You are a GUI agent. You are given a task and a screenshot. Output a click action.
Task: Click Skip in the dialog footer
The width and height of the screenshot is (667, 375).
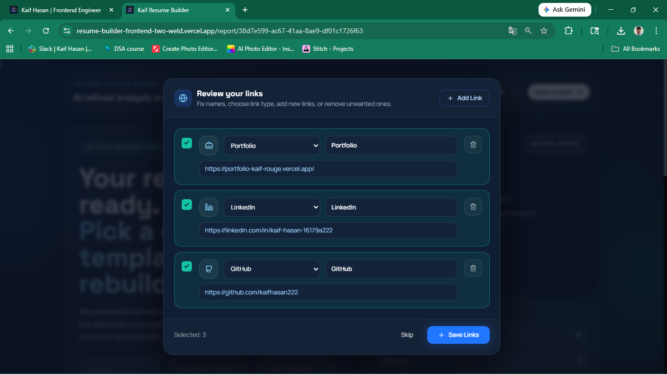[x=407, y=335]
